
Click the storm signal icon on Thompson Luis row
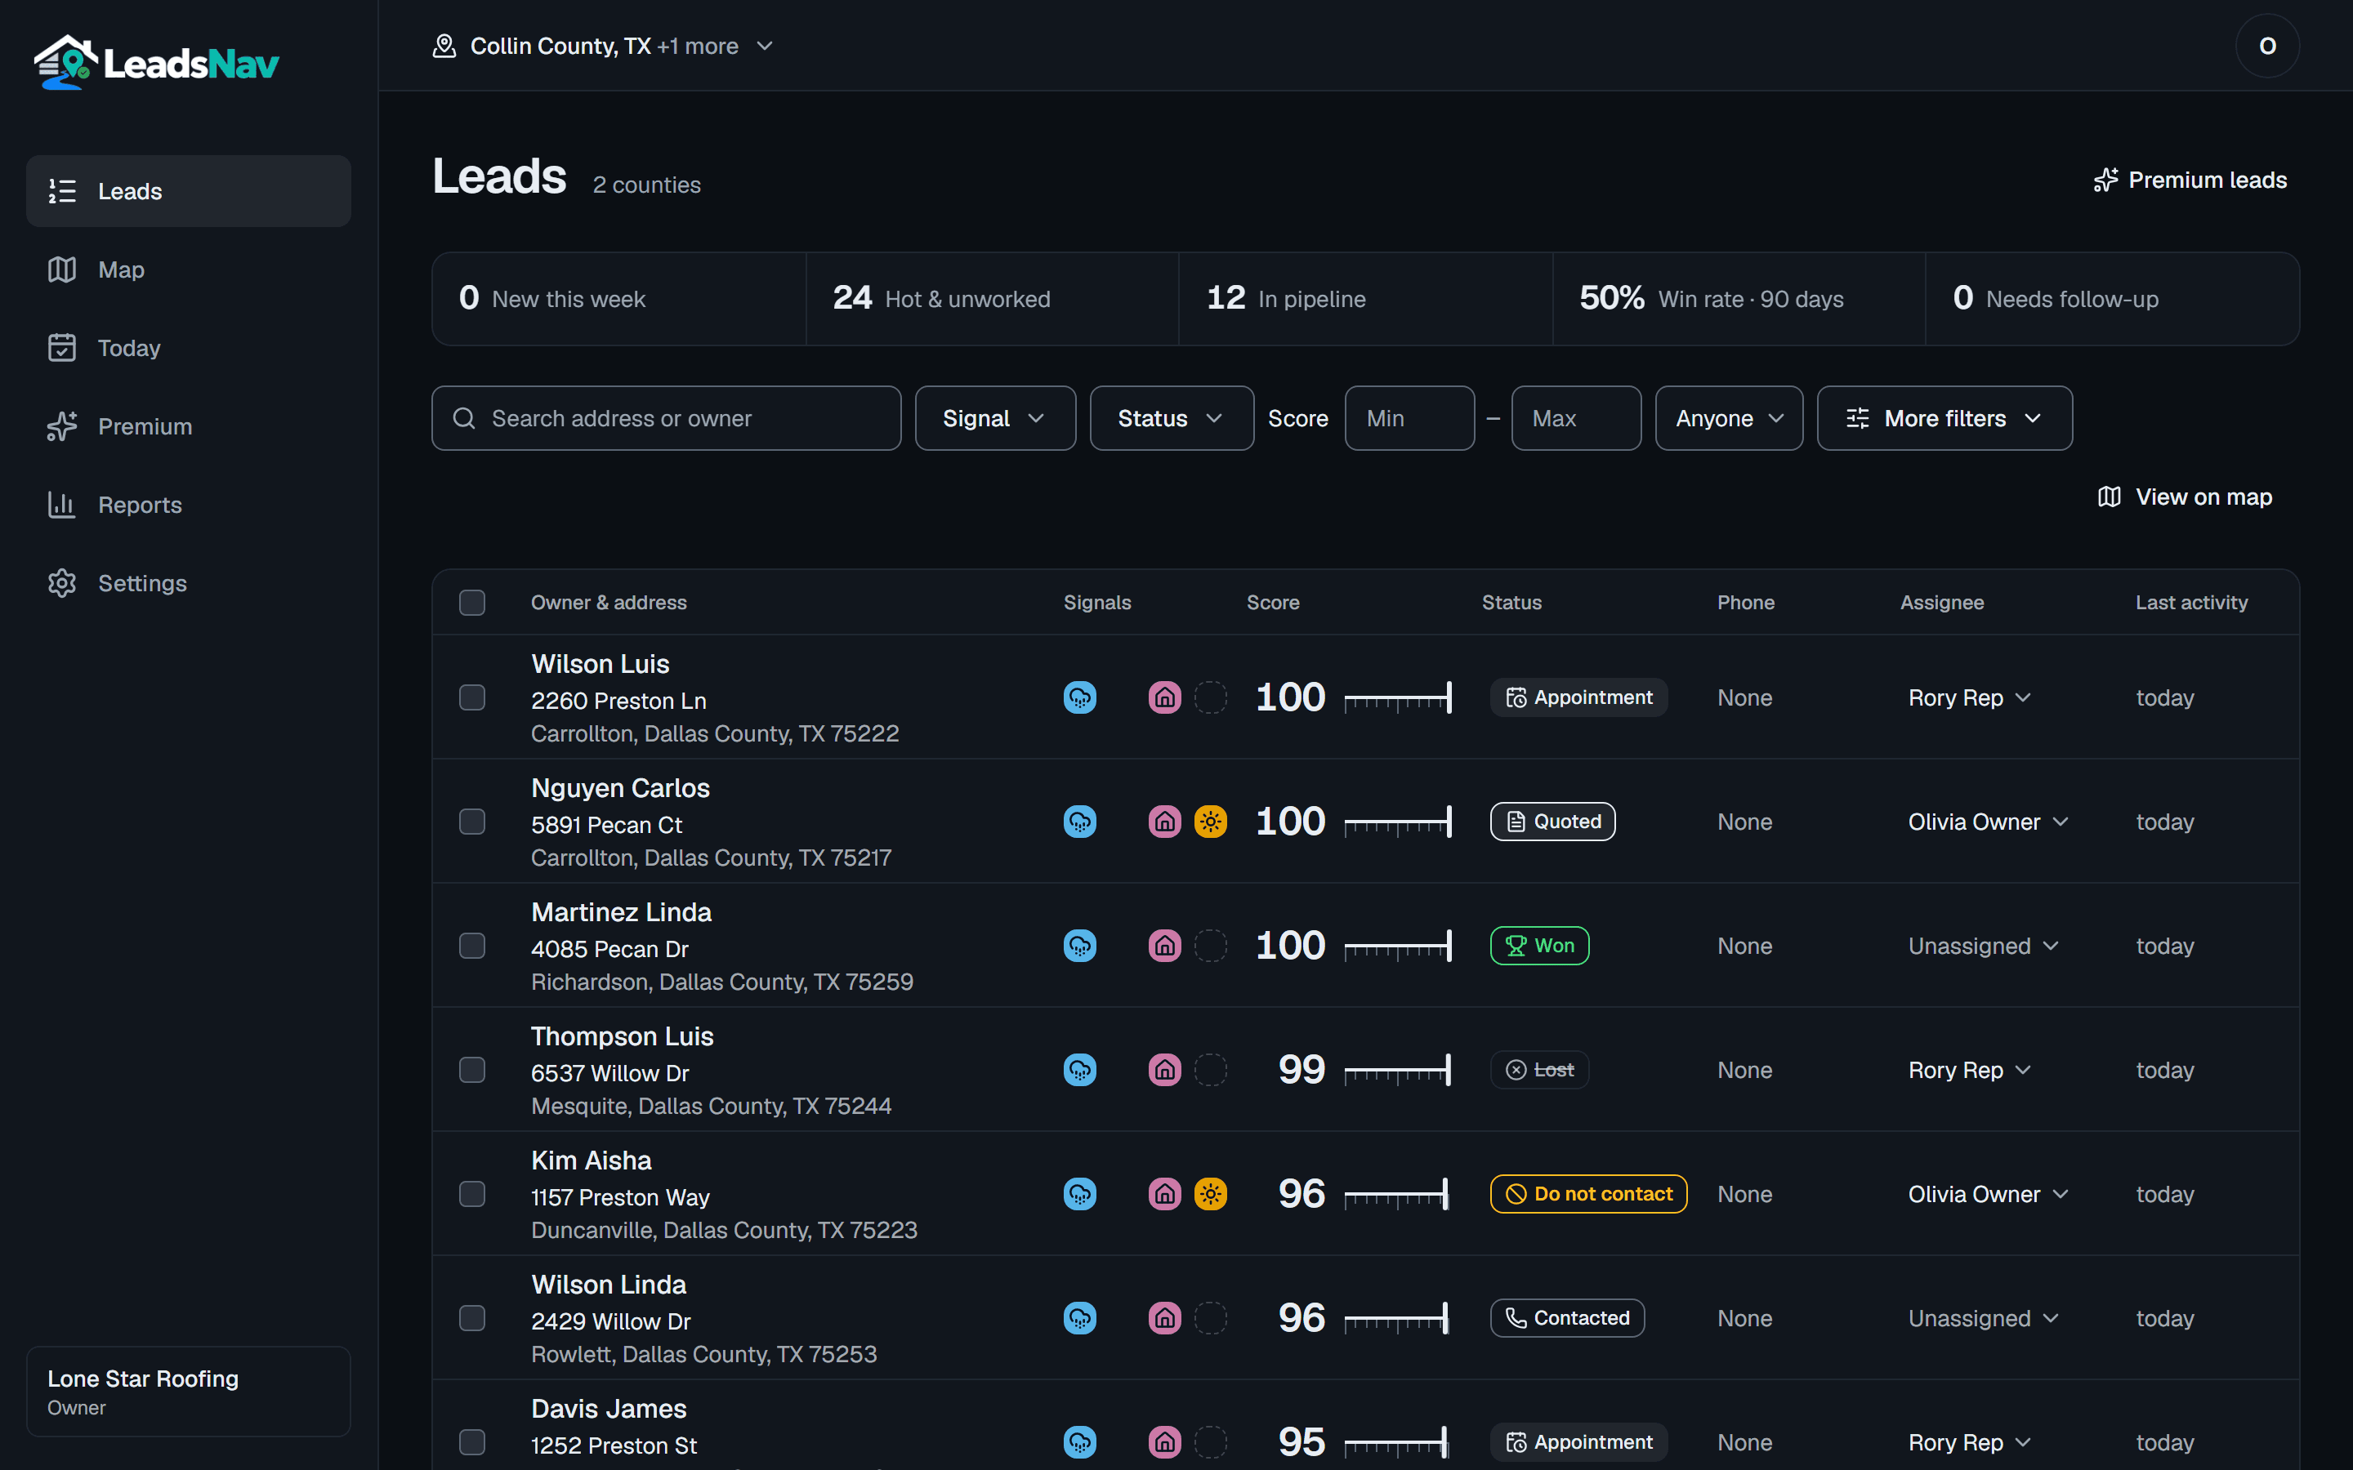pyautogui.click(x=1079, y=1070)
